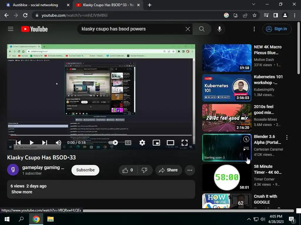Subscribe to the channel
The width and height of the screenshot is (301, 225).
point(86,170)
